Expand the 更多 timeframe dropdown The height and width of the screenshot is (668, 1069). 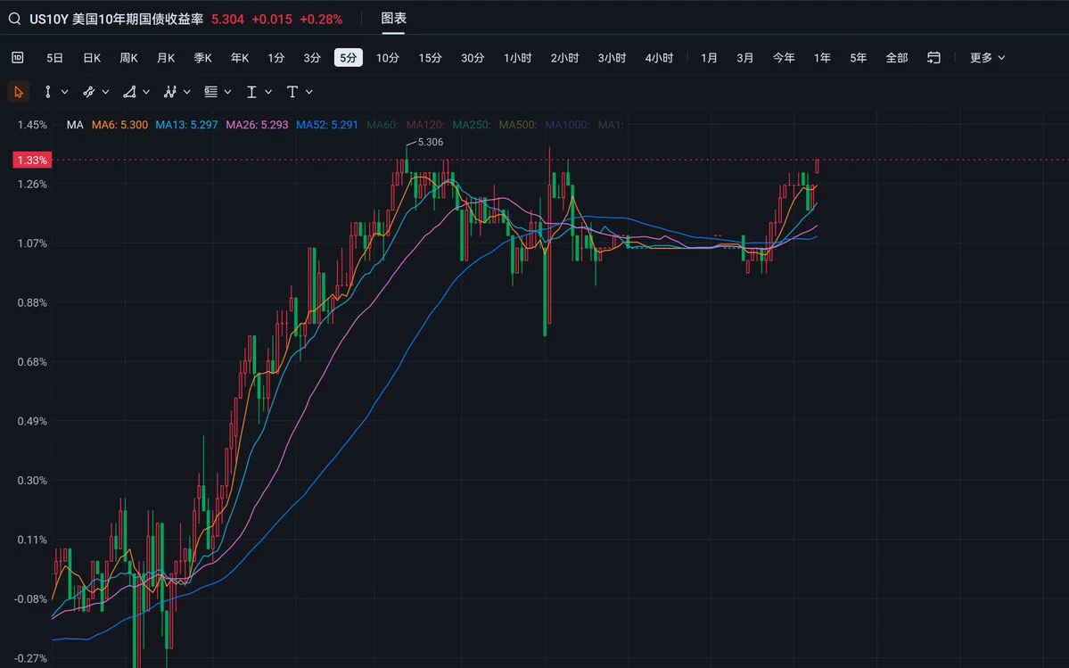[x=987, y=58]
